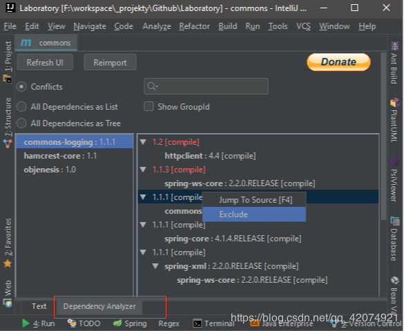This screenshot has width=404, height=331.
Task: Open Favorites via the star icon
Action: click(8, 263)
